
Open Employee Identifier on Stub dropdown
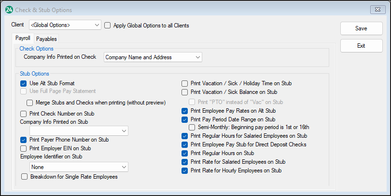(79, 167)
